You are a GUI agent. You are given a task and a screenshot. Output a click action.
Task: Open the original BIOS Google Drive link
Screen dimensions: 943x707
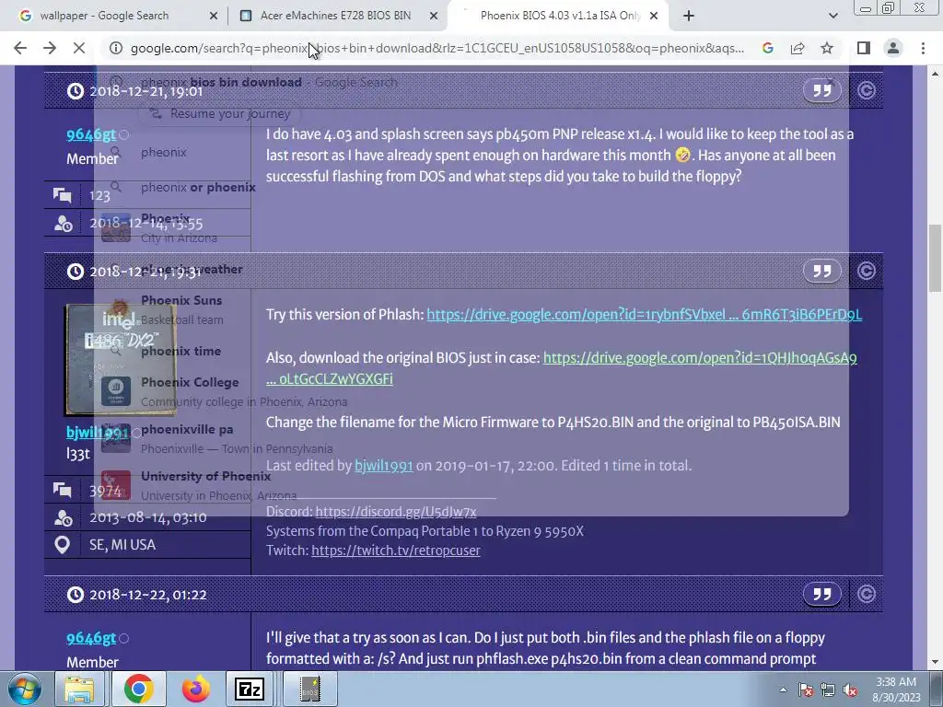(700, 358)
